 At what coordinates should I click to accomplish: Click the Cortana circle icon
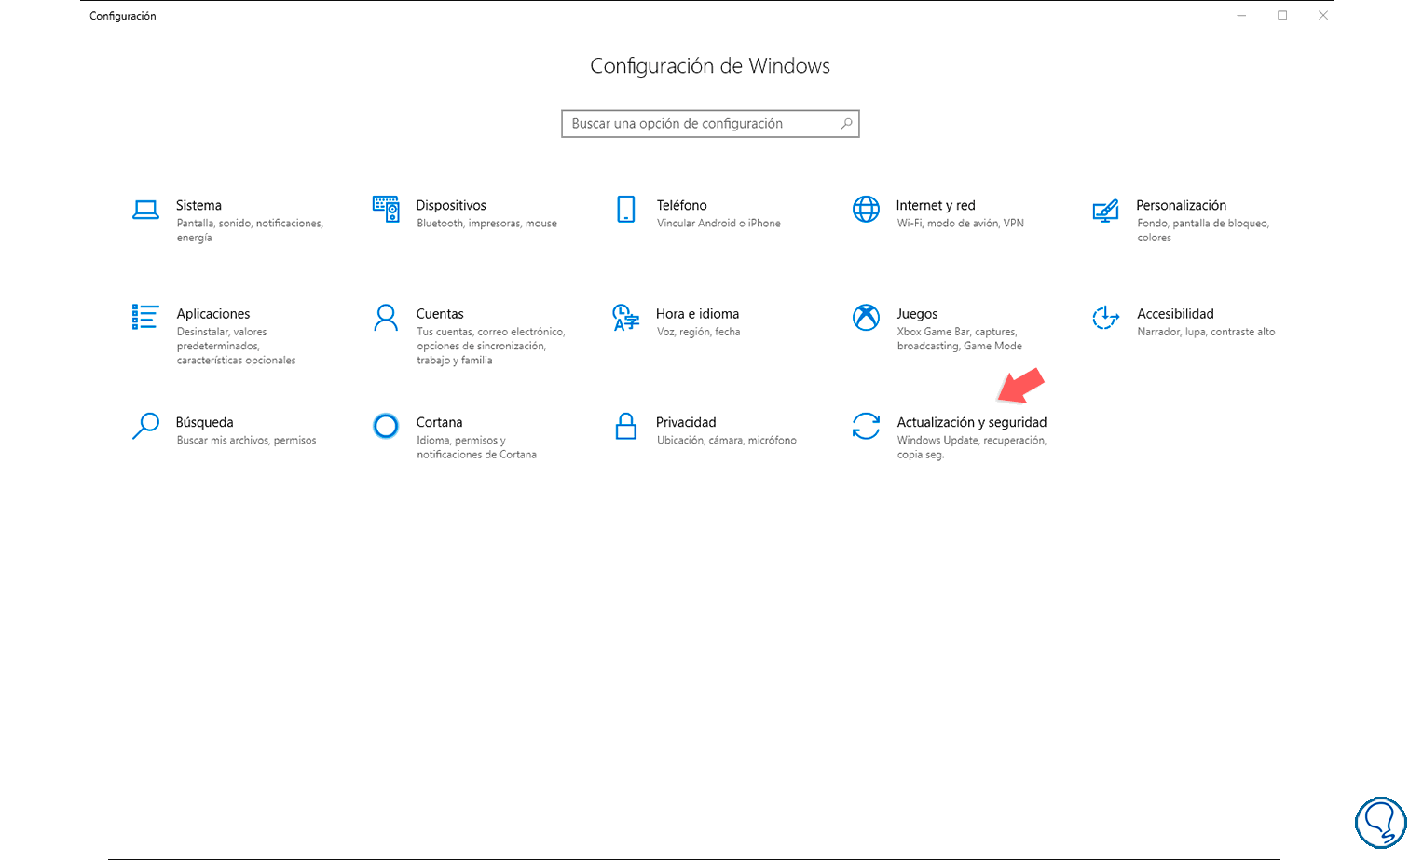point(386,426)
